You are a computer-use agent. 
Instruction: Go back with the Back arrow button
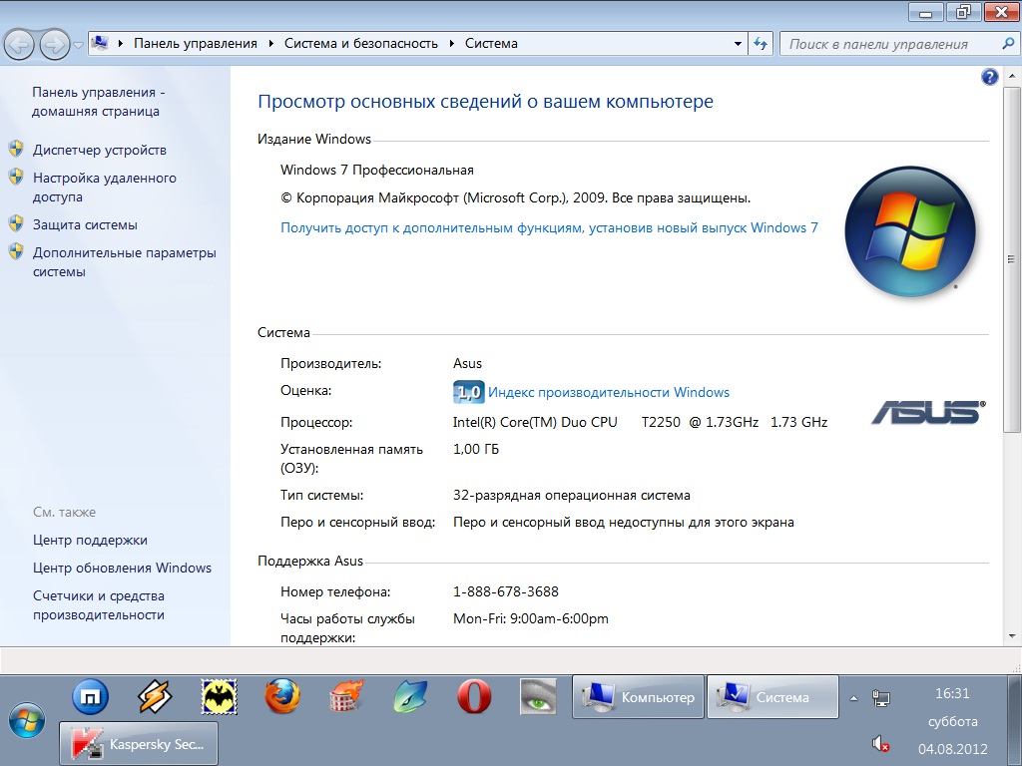pyautogui.click(x=19, y=45)
